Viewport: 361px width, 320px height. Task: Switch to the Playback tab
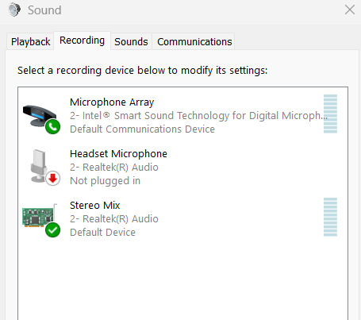pyautogui.click(x=30, y=41)
